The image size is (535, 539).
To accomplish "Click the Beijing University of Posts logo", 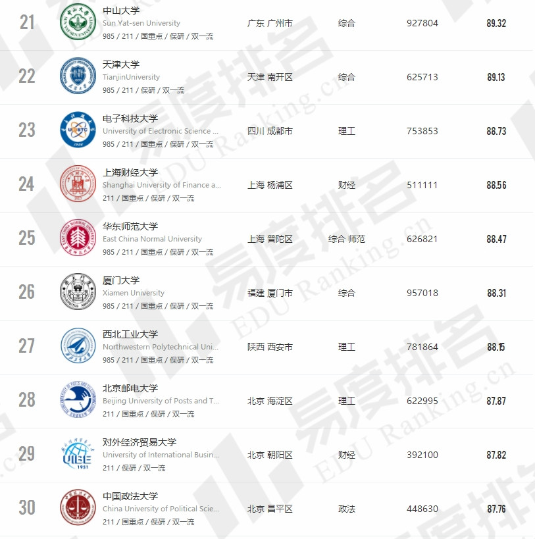I will coord(78,400).
